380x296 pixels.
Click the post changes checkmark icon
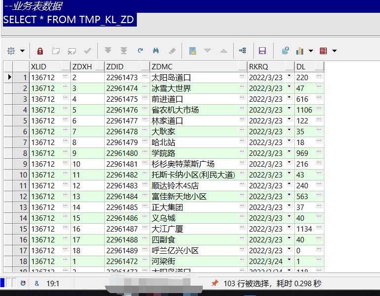88,51
